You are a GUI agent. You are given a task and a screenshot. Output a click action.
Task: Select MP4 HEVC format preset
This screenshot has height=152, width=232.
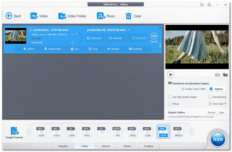coord(87,132)
